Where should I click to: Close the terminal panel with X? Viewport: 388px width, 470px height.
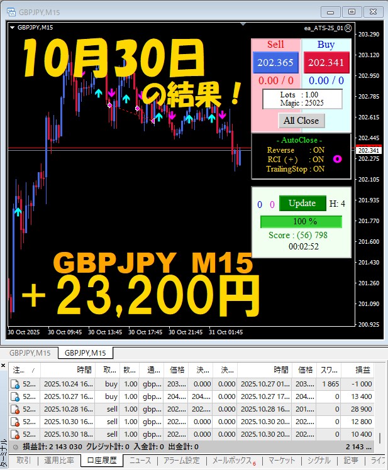click(x=3, y=366)
